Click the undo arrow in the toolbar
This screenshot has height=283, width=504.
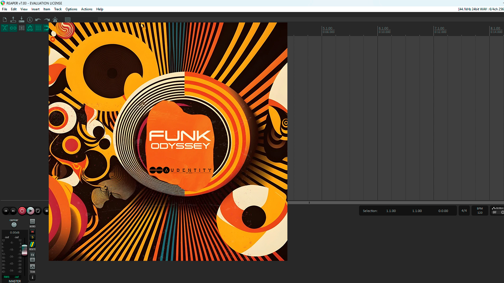(38, 20)
